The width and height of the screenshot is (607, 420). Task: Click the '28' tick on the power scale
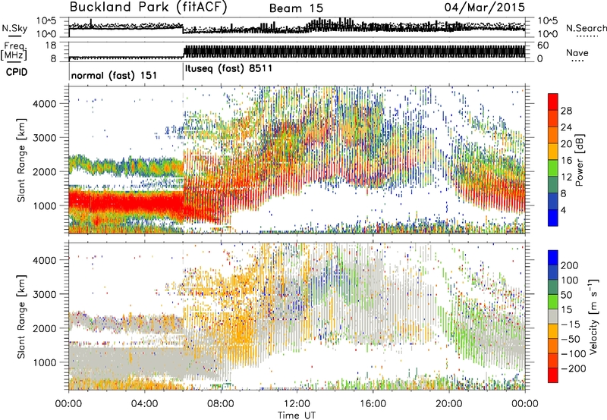click(x=566, y=111)
